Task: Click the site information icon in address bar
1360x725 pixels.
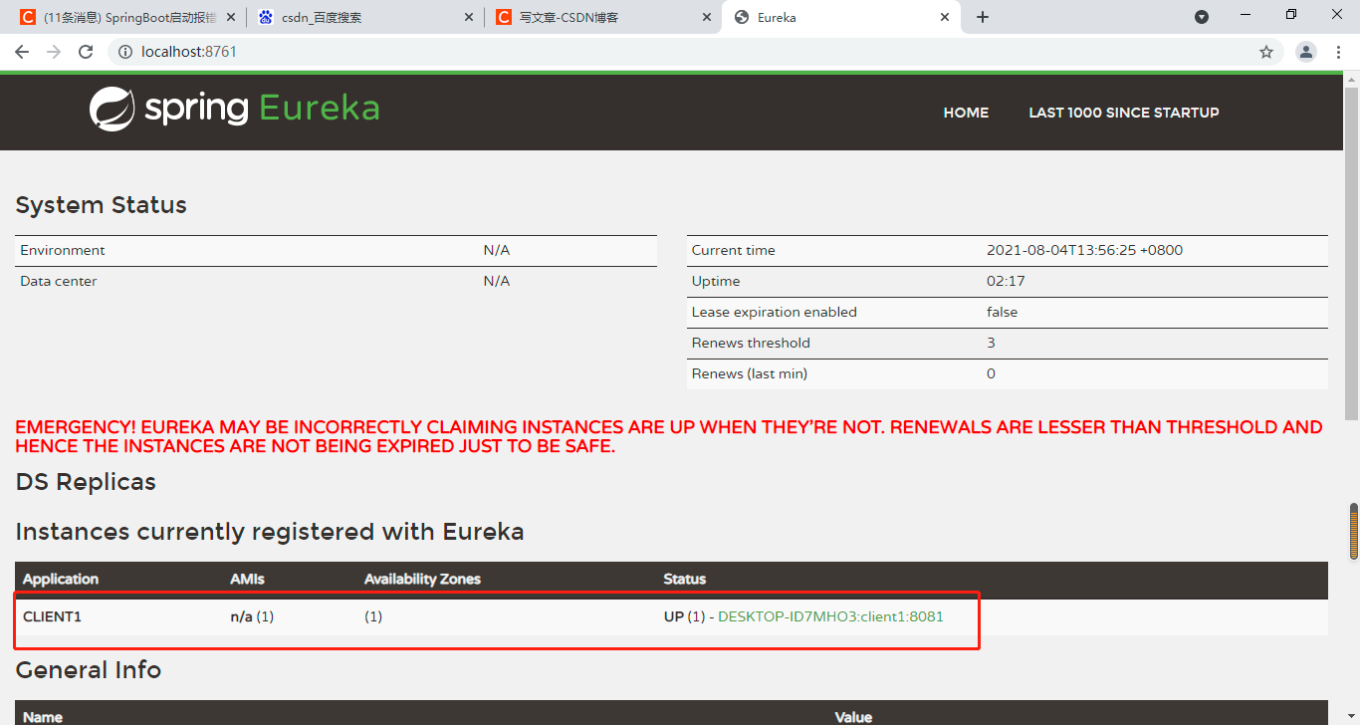Action: pyautogui.click(x=125, y=52)
